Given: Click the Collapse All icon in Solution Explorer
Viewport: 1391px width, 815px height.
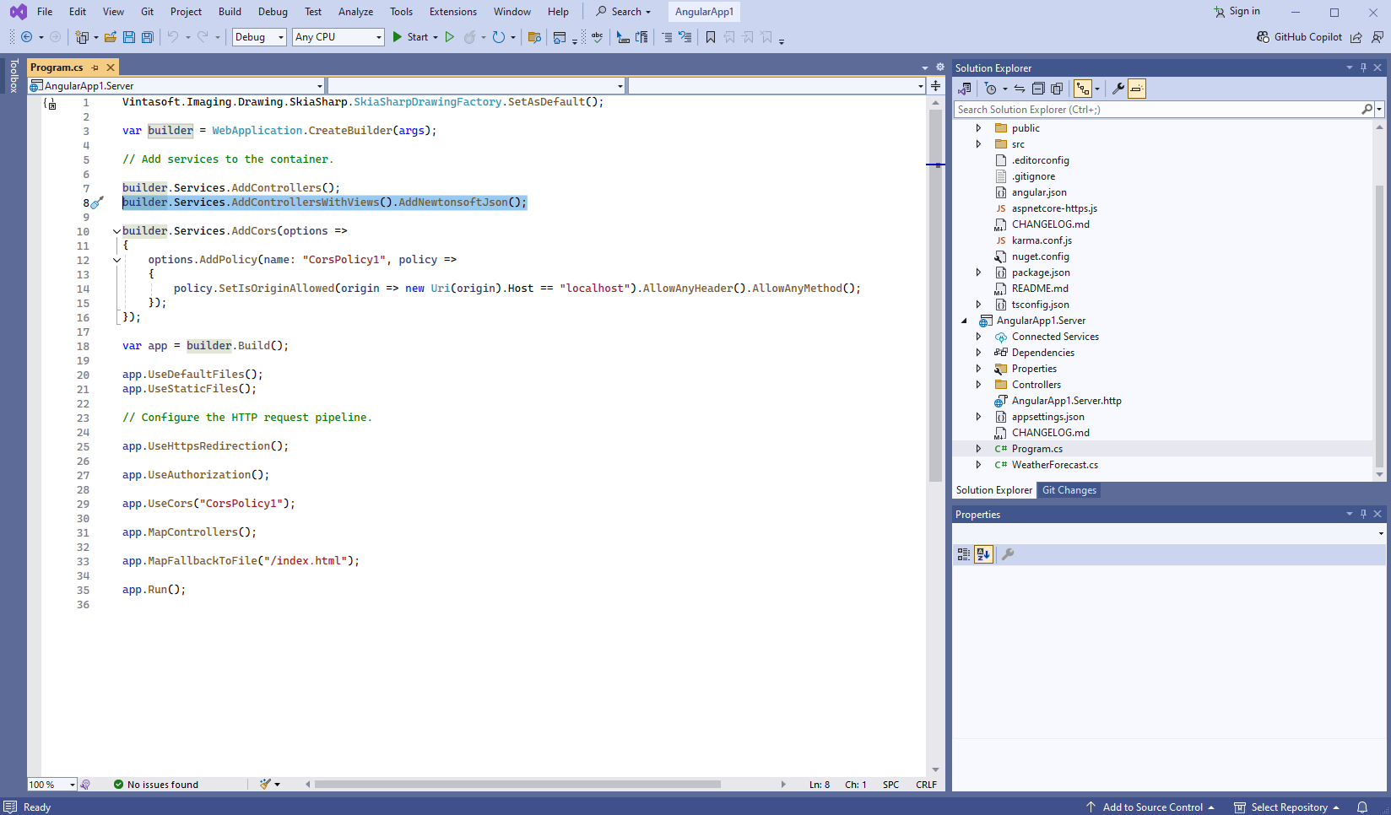Looking at the screenshot, I should pos(1038,89).
